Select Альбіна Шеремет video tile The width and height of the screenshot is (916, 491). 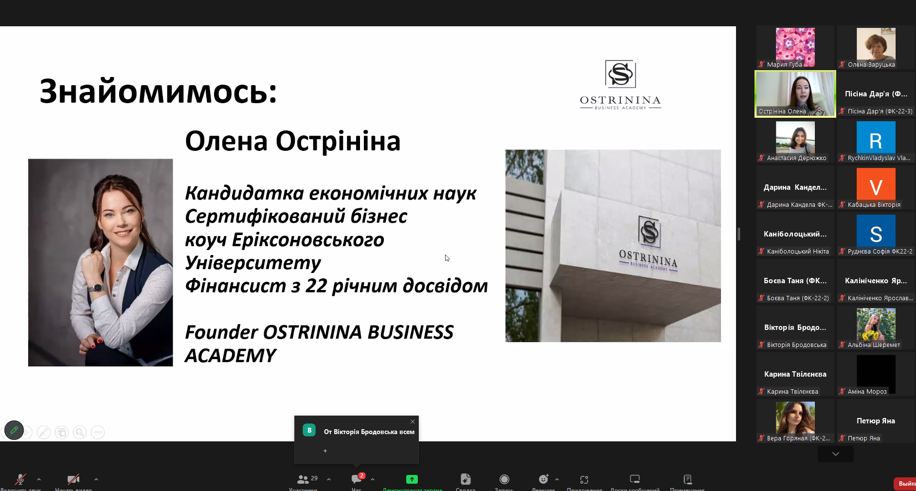click(876, 327)
